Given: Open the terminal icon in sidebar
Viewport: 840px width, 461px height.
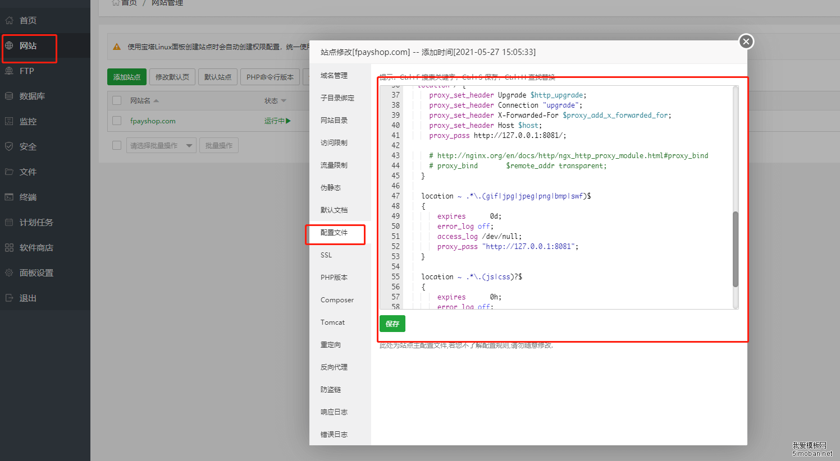Looking at the screenshot, I should 9,197.
